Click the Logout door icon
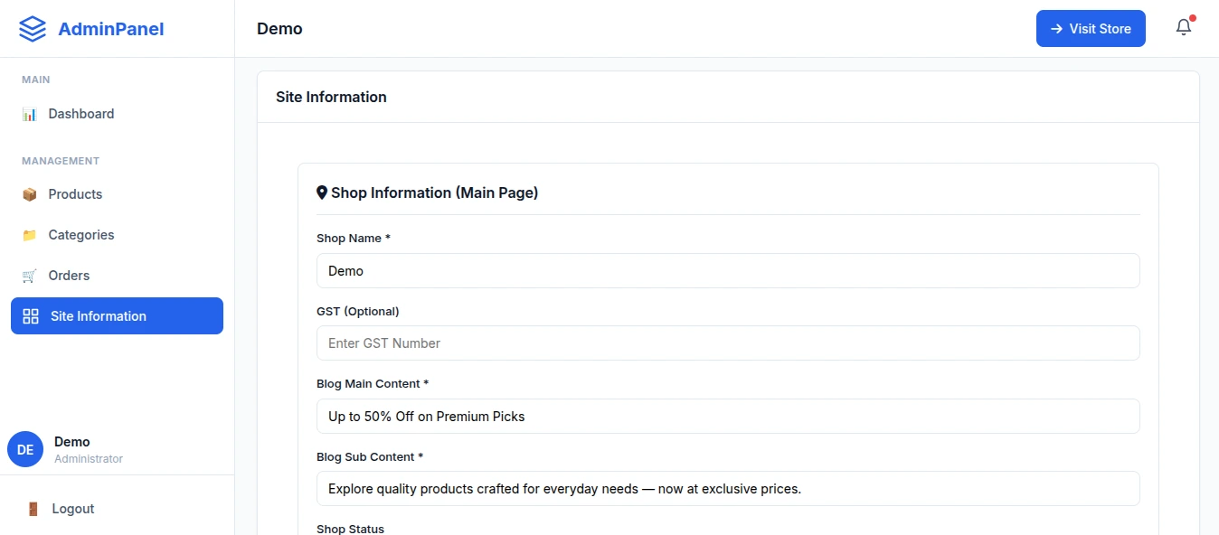Image resolution: width=1219 pixels, height=535 pixels. pyautogui.click(x=33, y=509)
